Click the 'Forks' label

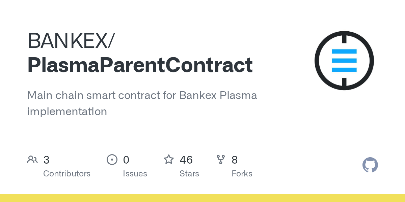click(x=242, y=174)
